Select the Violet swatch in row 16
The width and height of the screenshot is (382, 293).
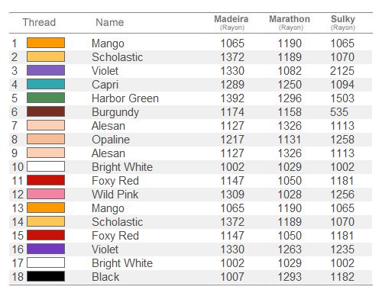[46, 249]
